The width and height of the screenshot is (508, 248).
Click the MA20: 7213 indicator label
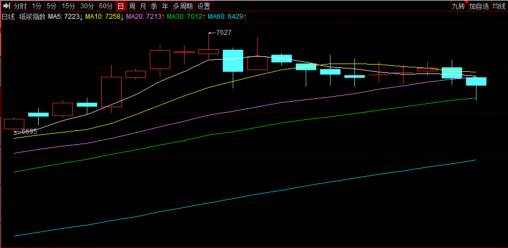pos(146,17)
